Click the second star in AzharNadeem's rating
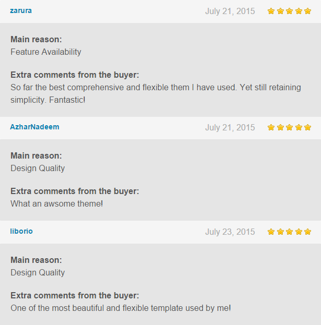This screenshot has height=325, width=321. pos(280,127)
